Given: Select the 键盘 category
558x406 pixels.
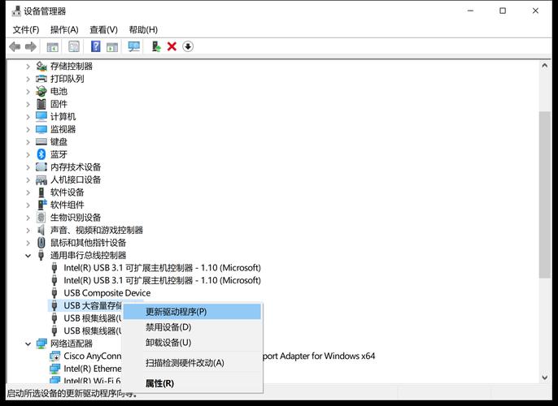Looking at the screenshot, I should pyautogui.click(x=59, y=142).
